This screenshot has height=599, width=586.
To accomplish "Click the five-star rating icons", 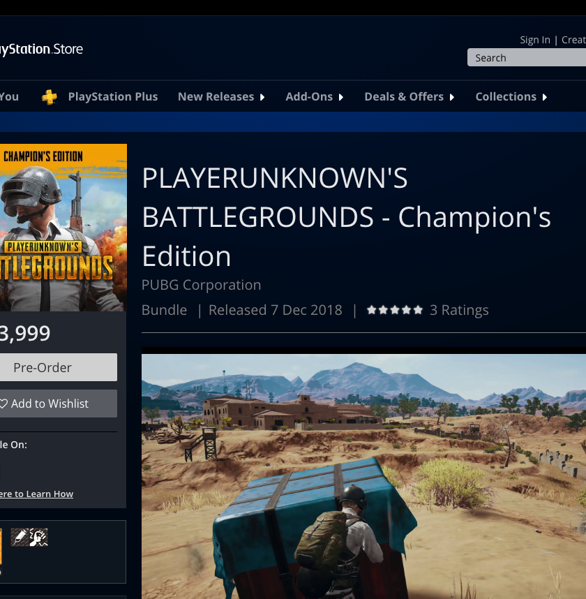I will pyautogui.click(x=395, y=310).
